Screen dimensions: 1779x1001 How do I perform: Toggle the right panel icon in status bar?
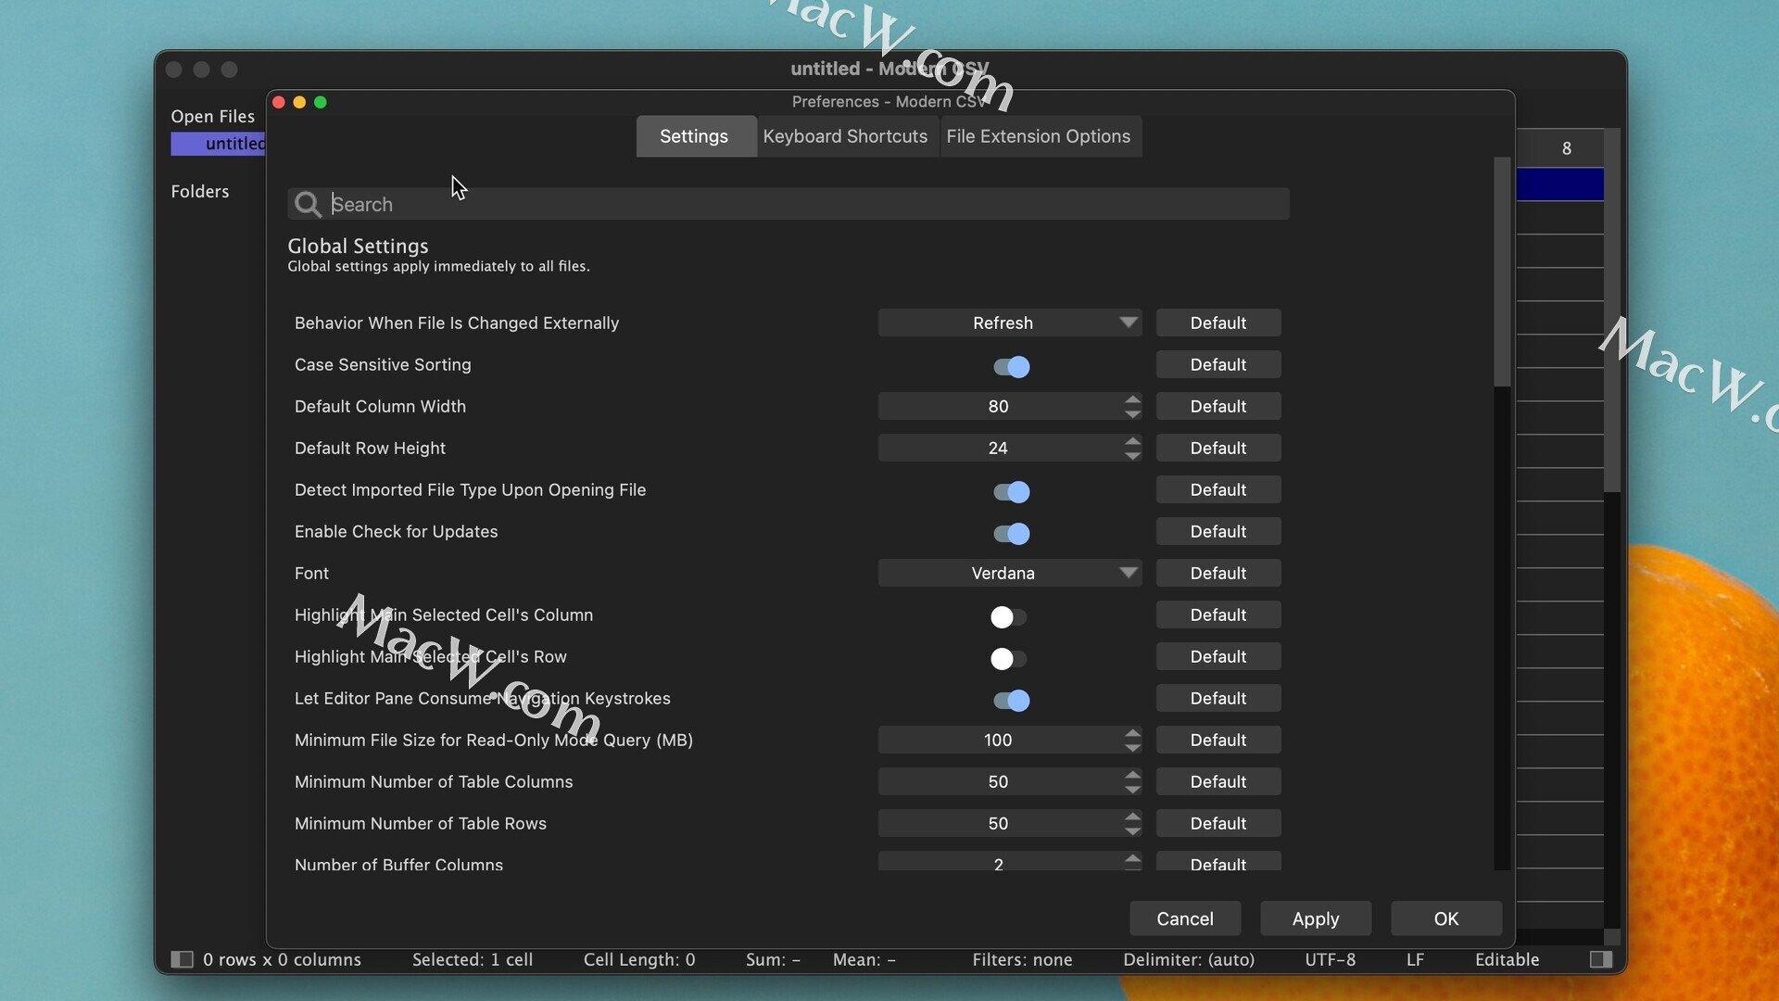[1601, 959]
